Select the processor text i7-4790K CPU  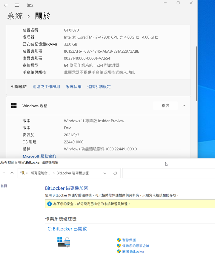coord(106,37)
